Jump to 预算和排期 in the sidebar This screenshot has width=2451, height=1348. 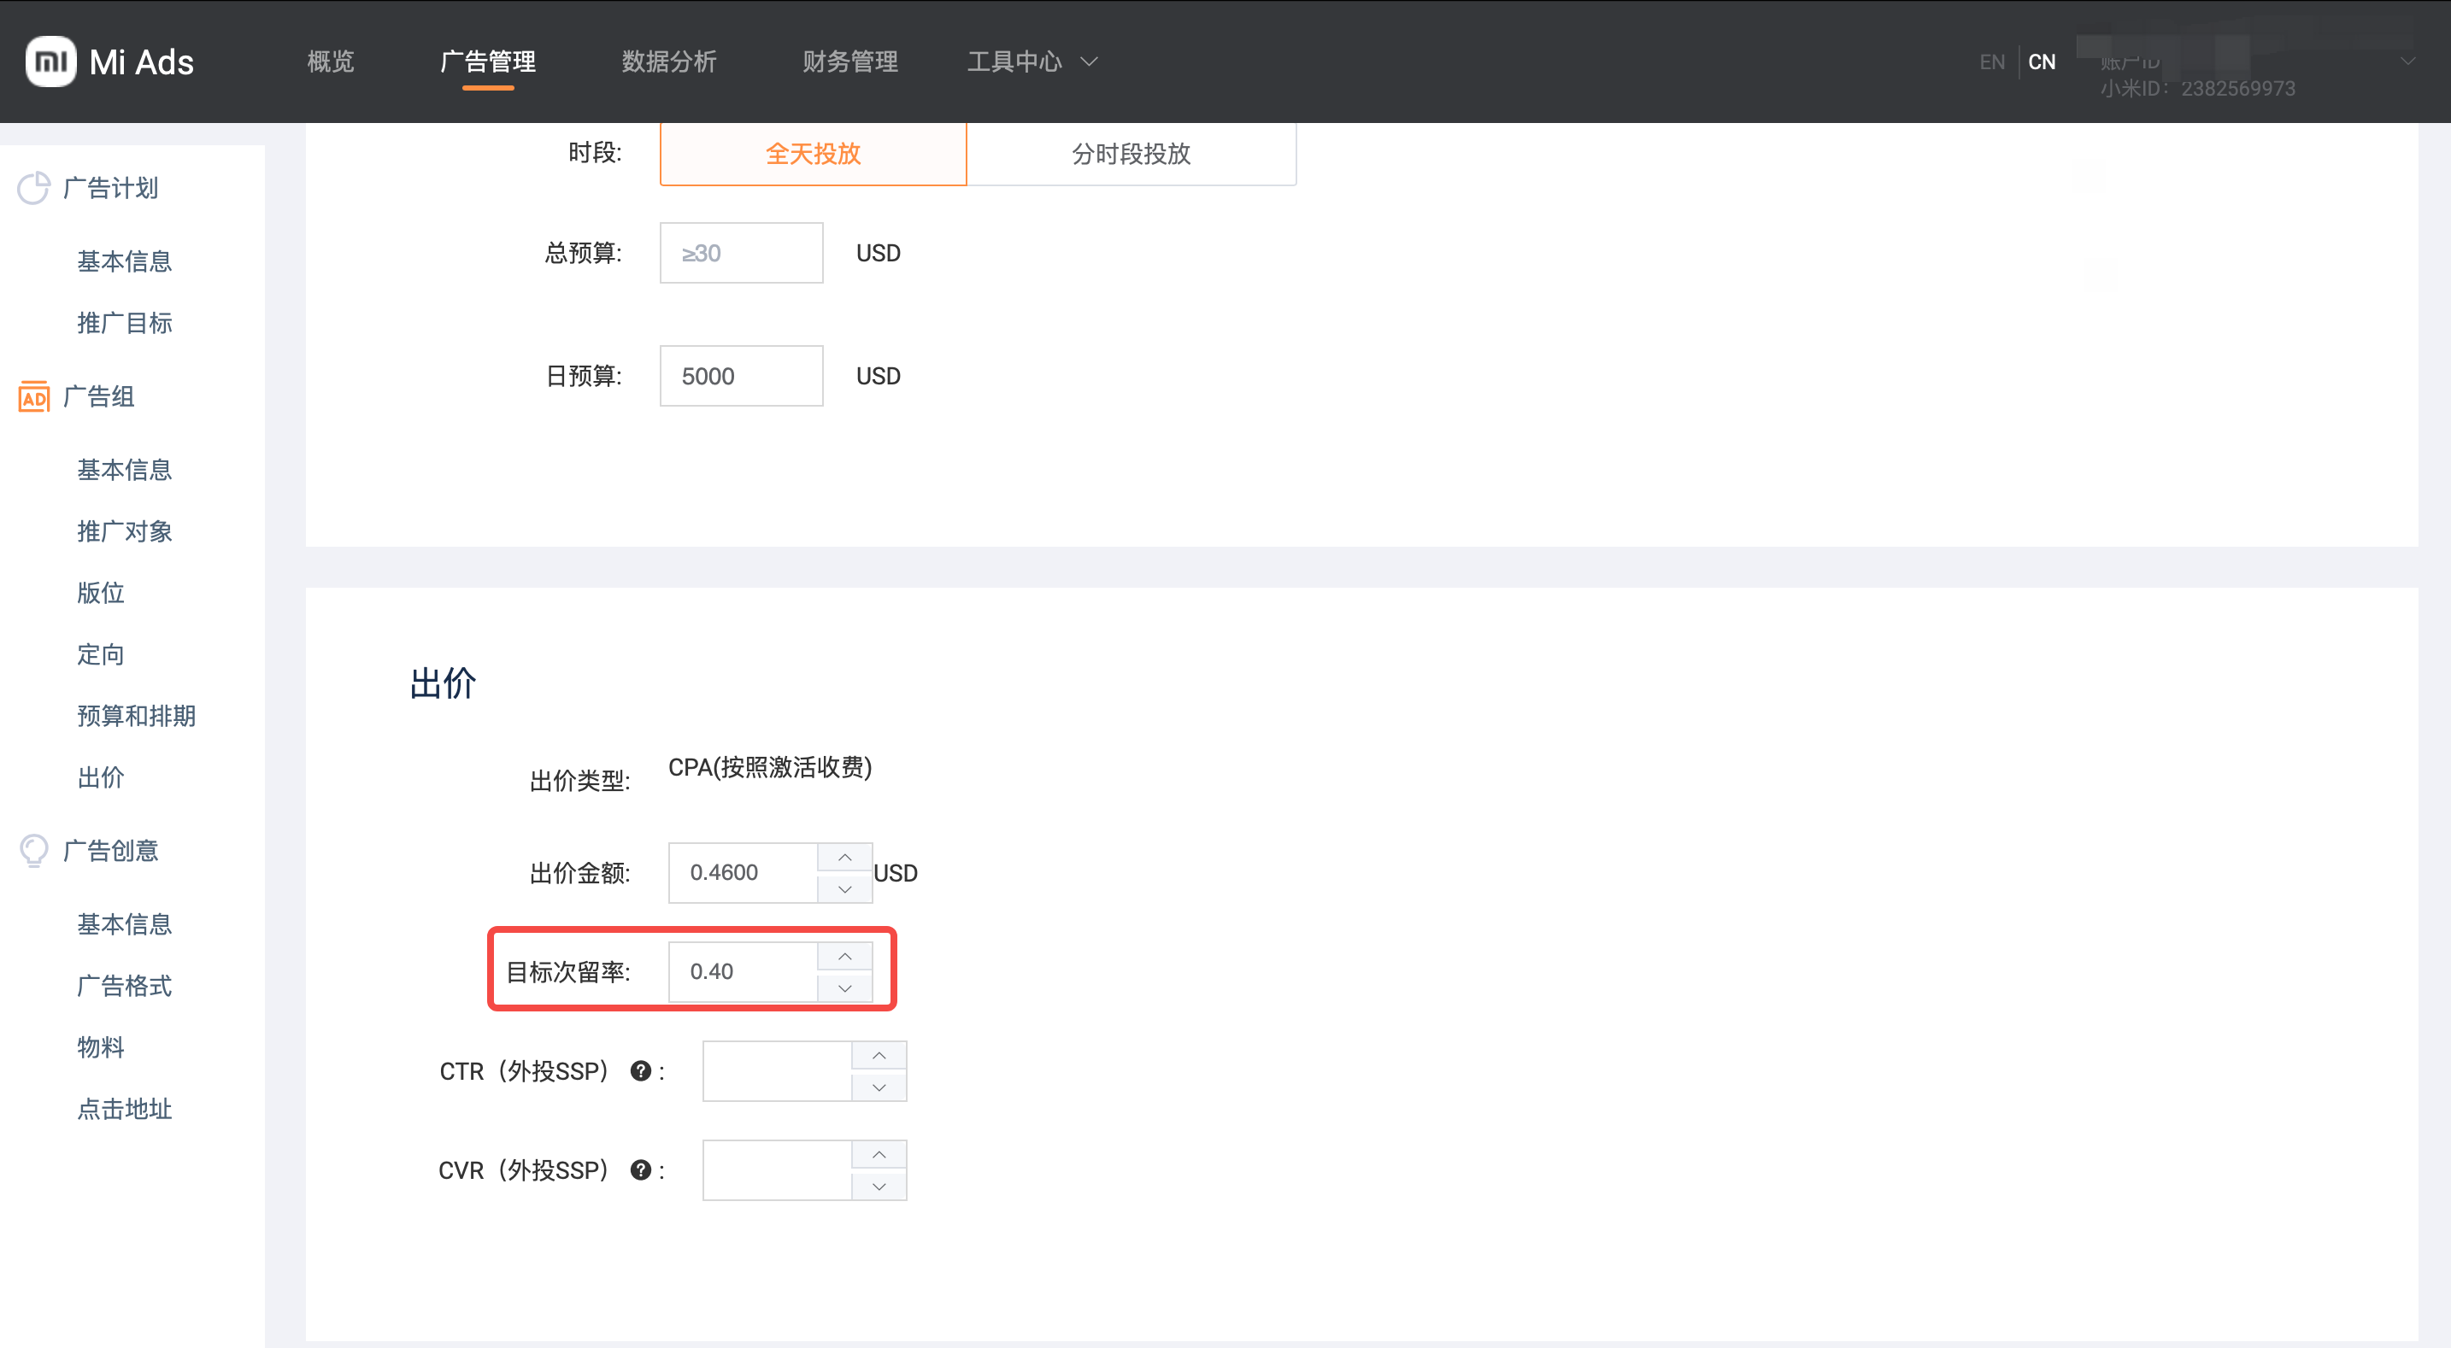(136, 715)
